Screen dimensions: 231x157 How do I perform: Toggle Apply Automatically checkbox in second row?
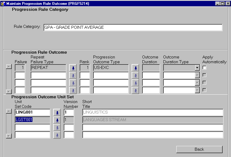click(205, 75)
